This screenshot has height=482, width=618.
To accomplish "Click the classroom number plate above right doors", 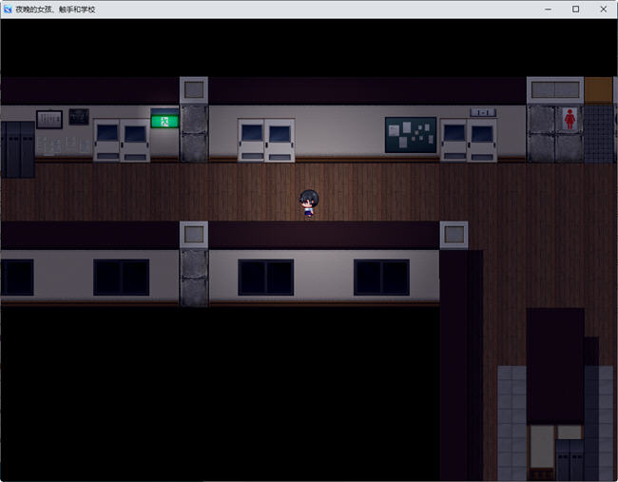I will click(x=482, y=112).
